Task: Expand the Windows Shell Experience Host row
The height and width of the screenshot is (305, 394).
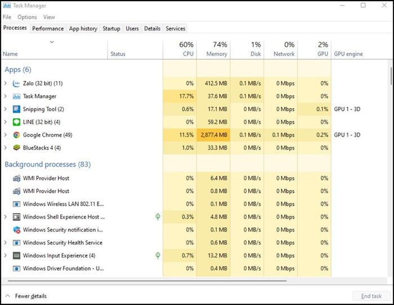Action: click(x=6, y=217)
